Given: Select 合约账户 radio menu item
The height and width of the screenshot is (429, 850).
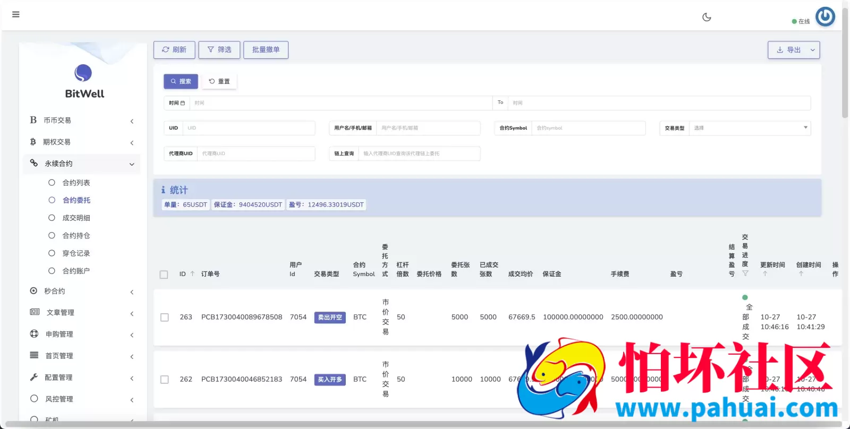Looking at the screenshot, I should tap(52, 271).
